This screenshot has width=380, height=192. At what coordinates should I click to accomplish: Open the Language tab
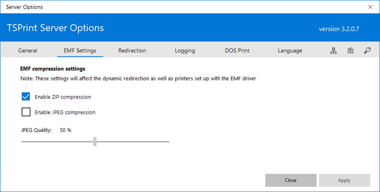point(290,51)
